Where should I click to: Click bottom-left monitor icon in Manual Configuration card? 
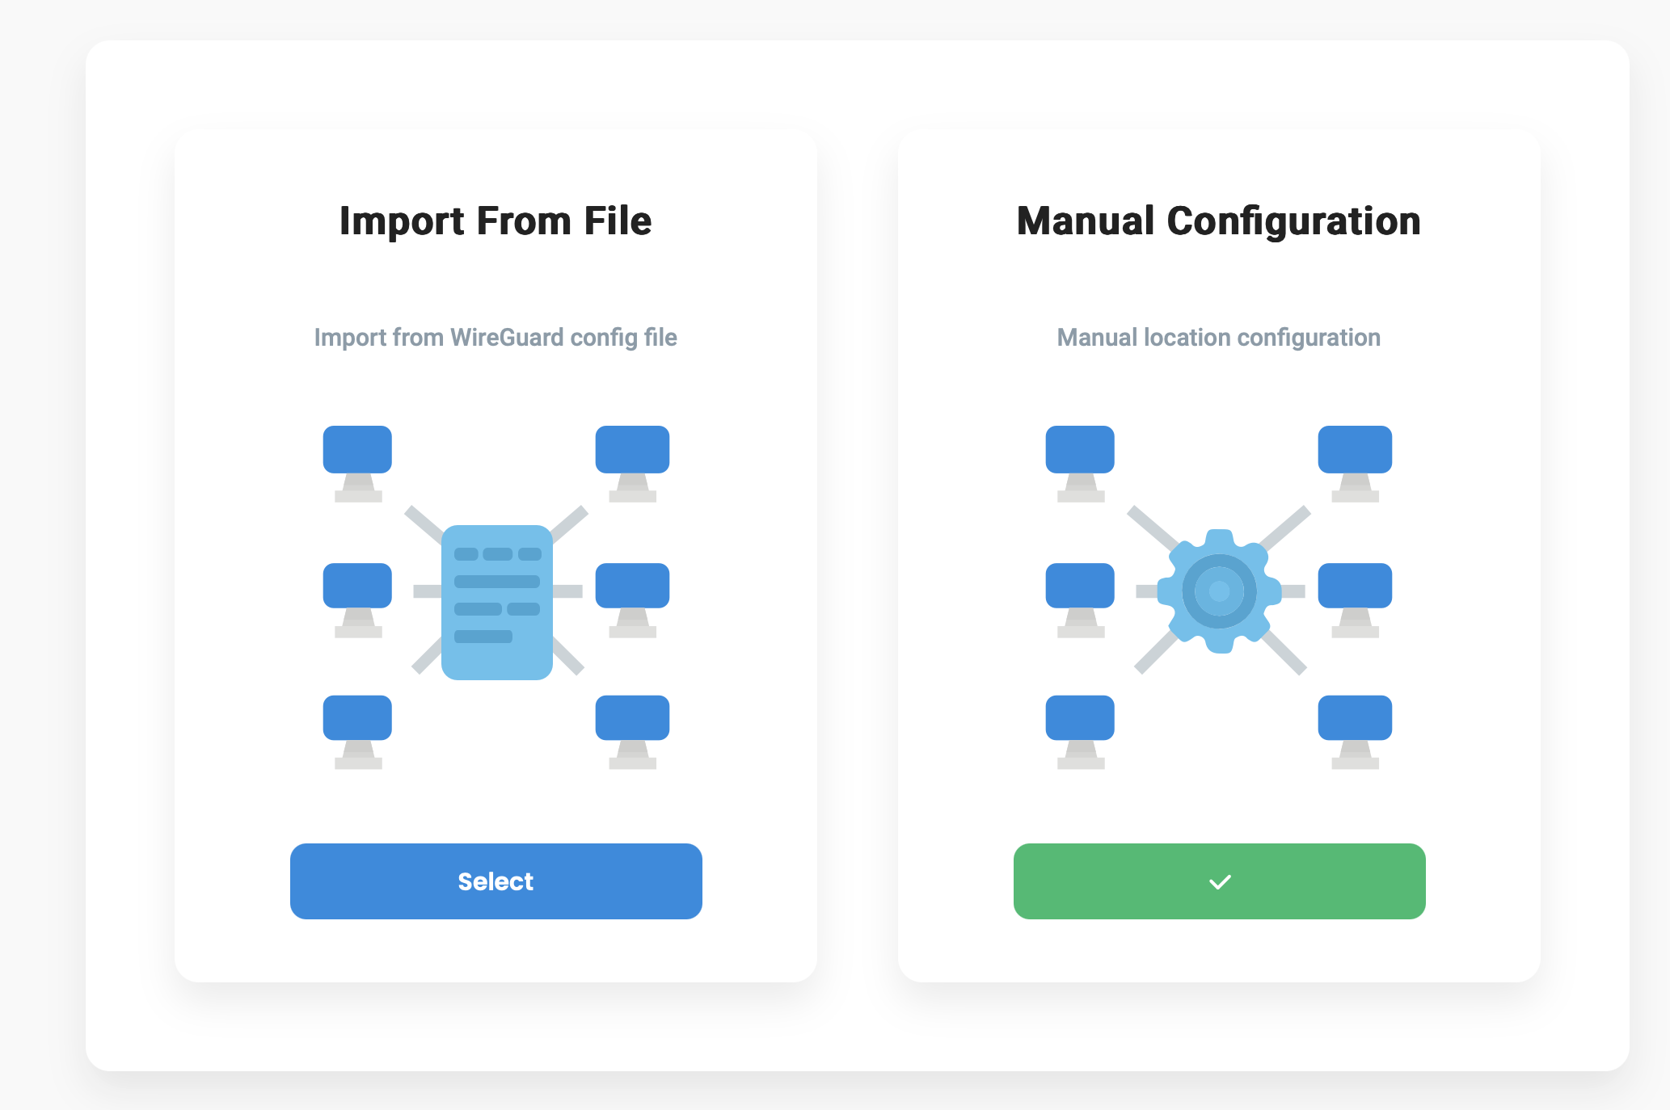(1080, 729)
